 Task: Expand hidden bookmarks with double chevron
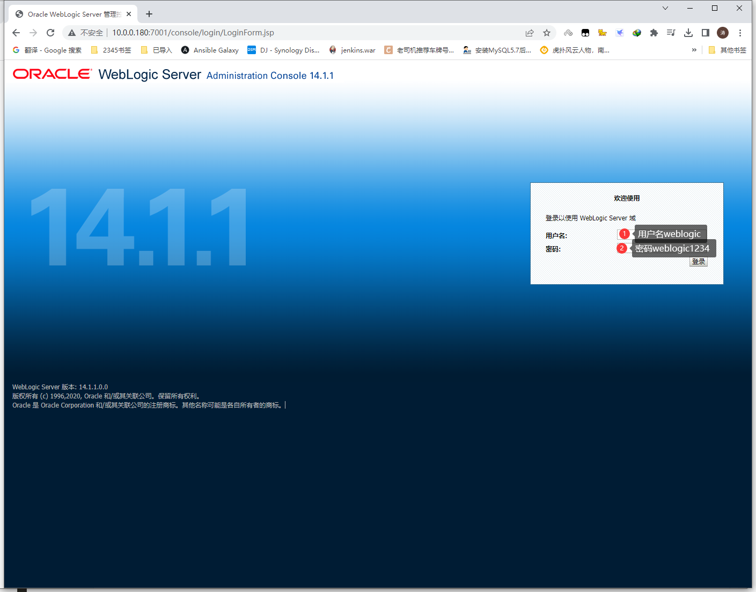point(694,50)
